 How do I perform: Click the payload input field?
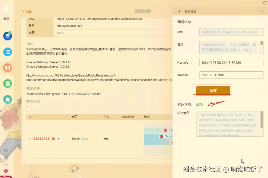231,75
